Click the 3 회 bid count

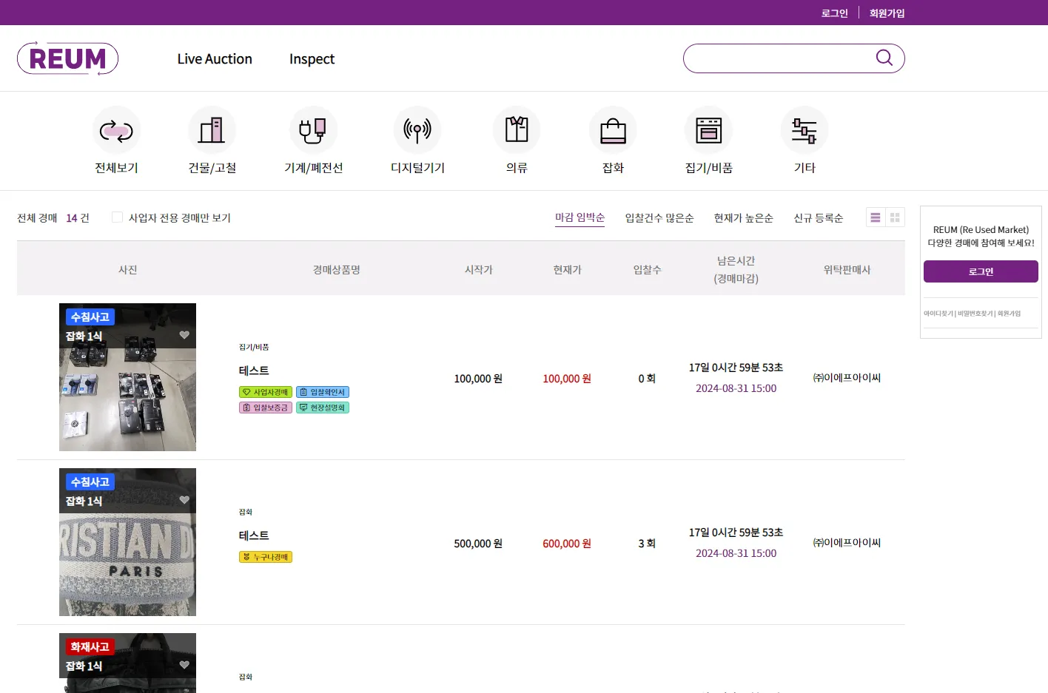(x=647, y=544)
